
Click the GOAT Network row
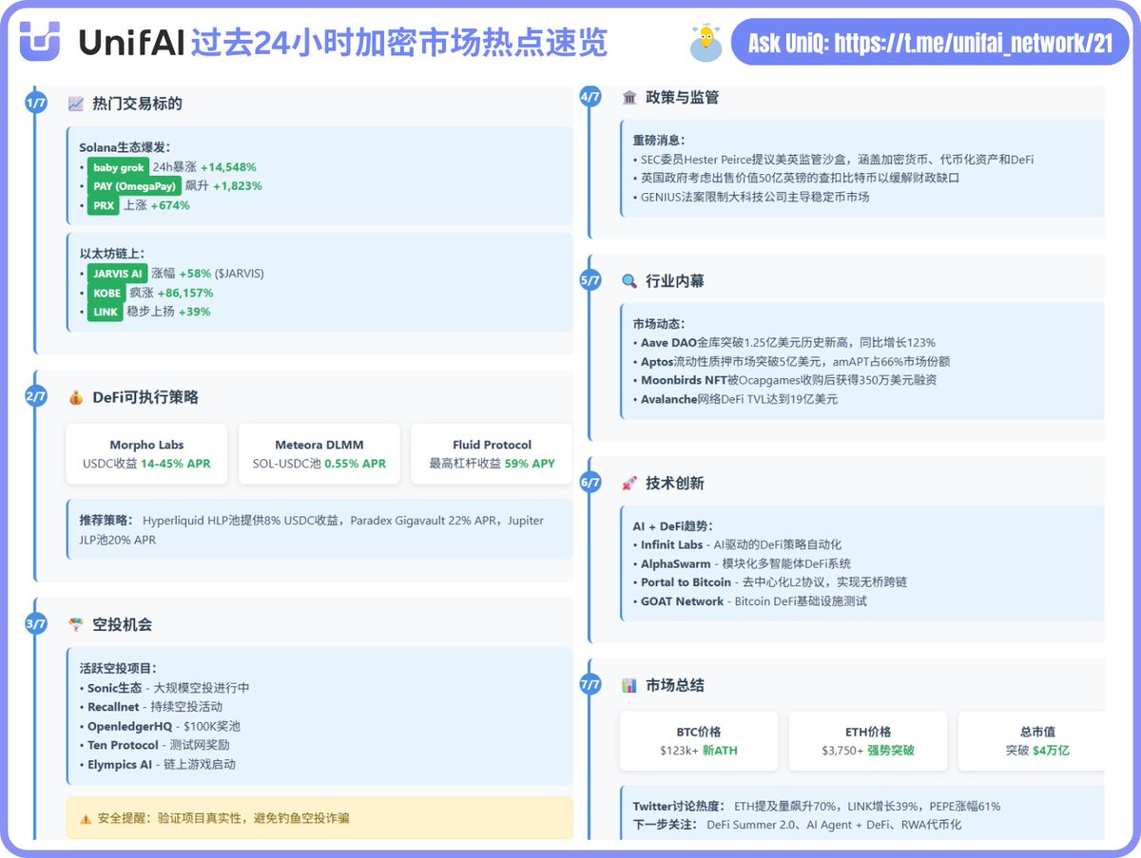749,601
